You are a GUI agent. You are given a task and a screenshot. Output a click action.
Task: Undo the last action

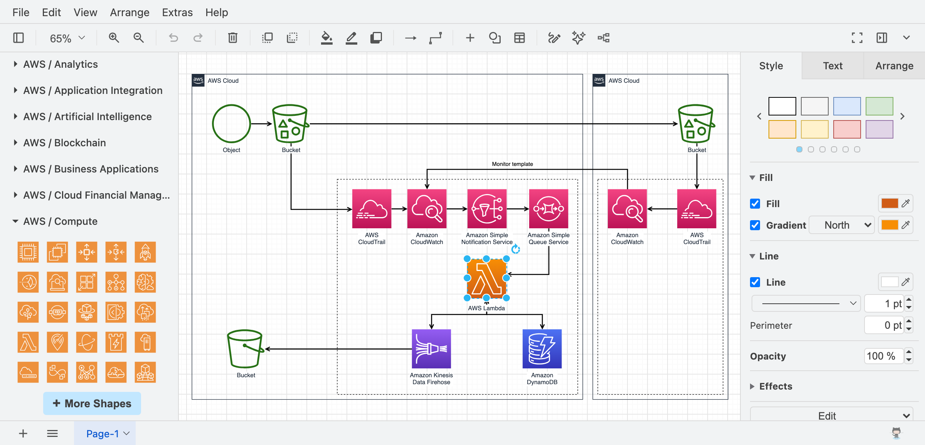point(173,38)
